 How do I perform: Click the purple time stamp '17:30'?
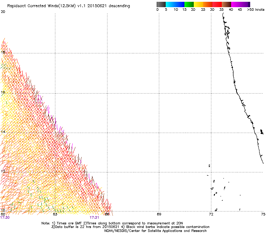(x=5, y=218)
